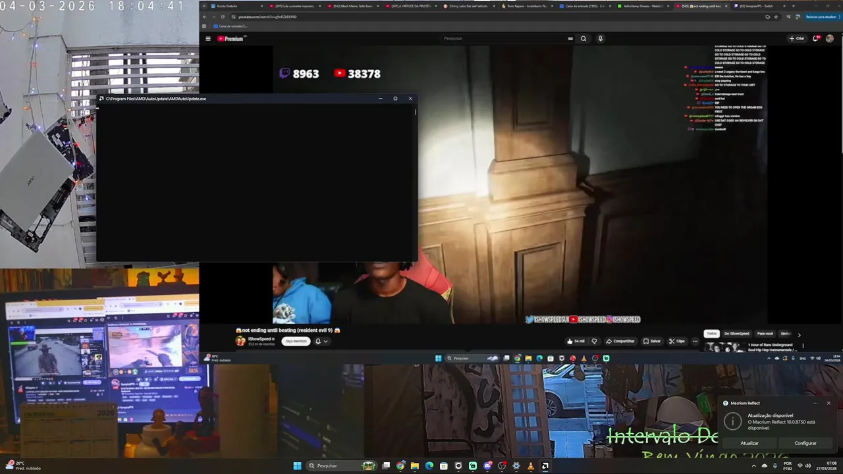
Task: Click the YouTube Premium logo
Action: [x=231, y=39]
